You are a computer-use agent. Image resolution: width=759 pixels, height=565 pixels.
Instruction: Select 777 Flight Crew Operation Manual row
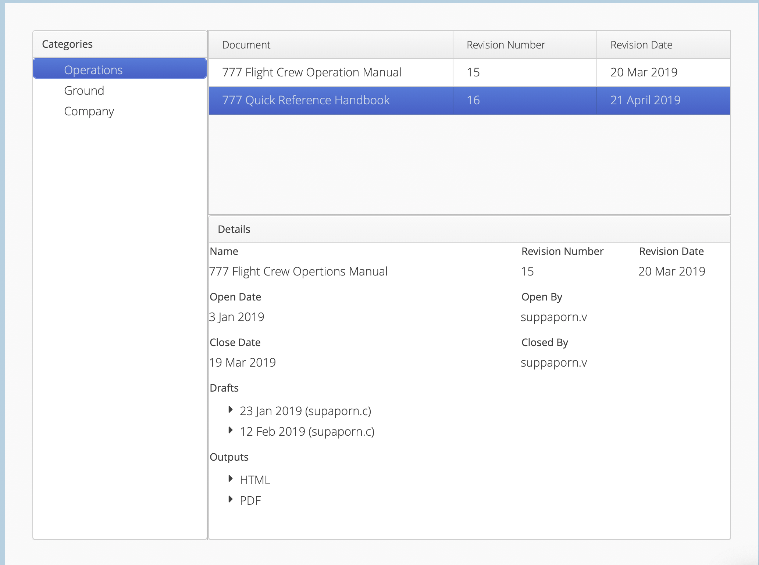311,72
